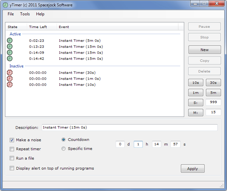Start a 5m instant timer
This screenshot has width=227, height=191.
coord(213,93)
